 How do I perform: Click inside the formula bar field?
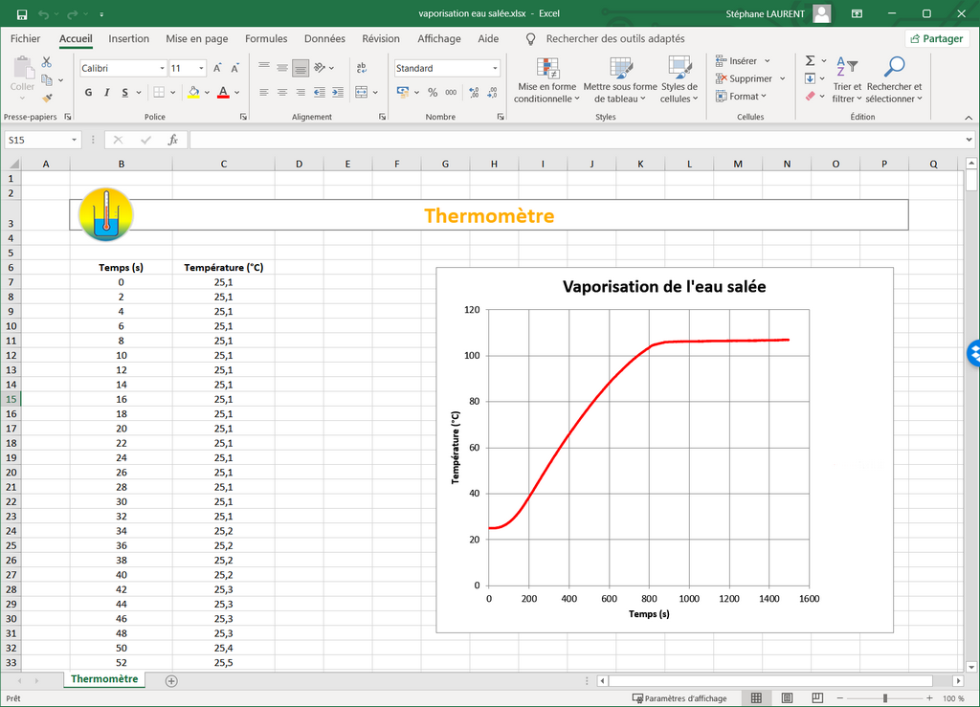[x=574, y=140]
